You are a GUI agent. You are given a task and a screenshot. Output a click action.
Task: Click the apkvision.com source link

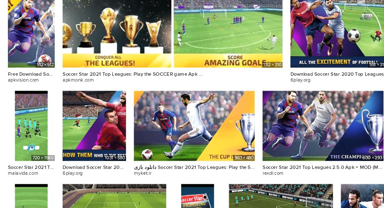pyautogui.click(x=23, y=80)
